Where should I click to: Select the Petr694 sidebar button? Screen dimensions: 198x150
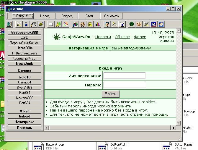pos(24,103)
